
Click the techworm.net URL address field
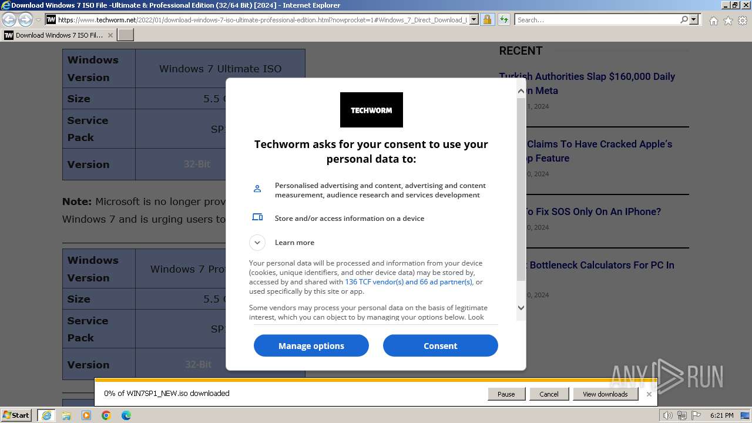pyautogui.click(x=263, y=19)
